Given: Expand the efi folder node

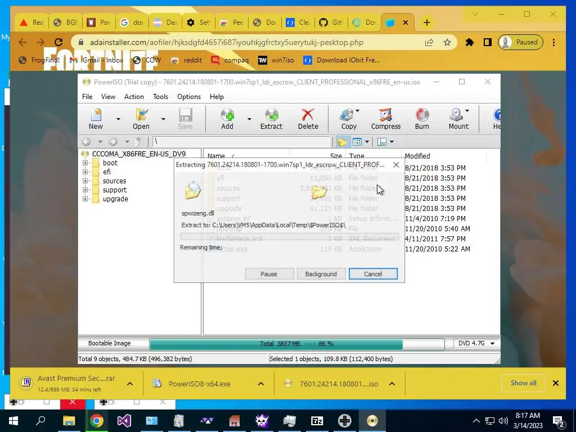Looking at the screenshot, I should point(85,172).
